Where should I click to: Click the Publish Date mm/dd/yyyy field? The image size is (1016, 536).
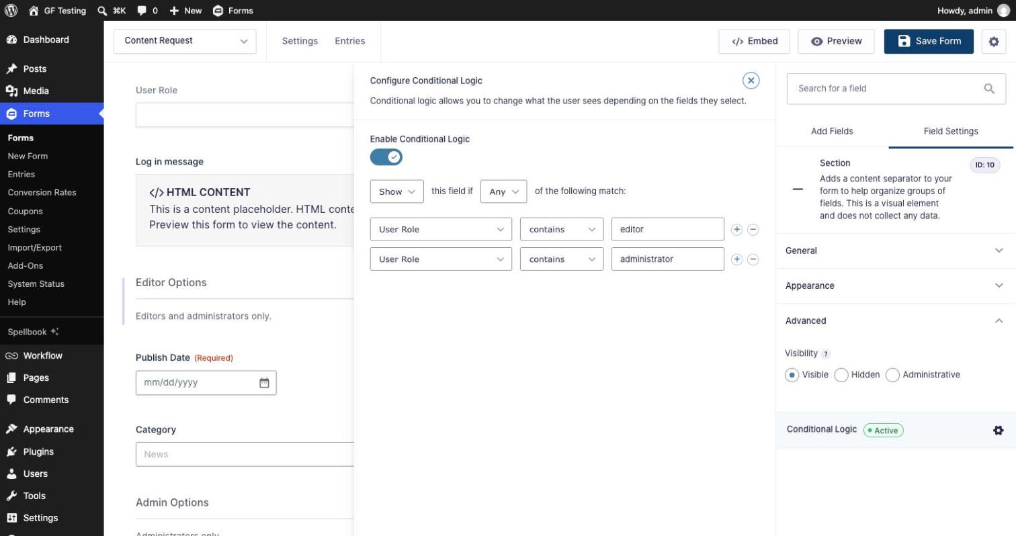click(206, 383)
